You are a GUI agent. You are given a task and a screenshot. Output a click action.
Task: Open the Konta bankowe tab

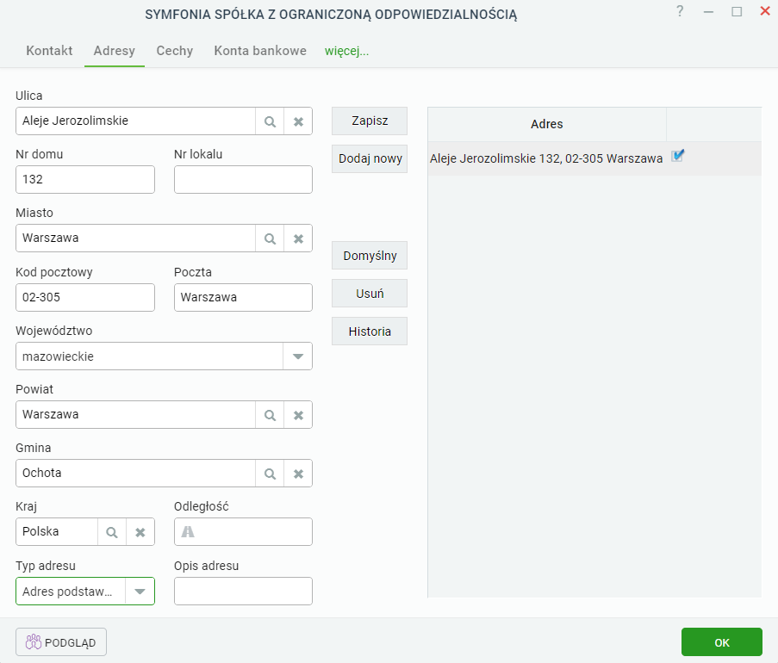tap(260, 51)
